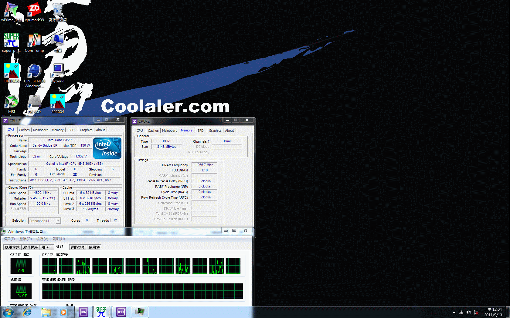Switch to 使用者 tab in Task Manager
Screen dimensions: 510x318
pyautogui.click(x=94, y=247)
